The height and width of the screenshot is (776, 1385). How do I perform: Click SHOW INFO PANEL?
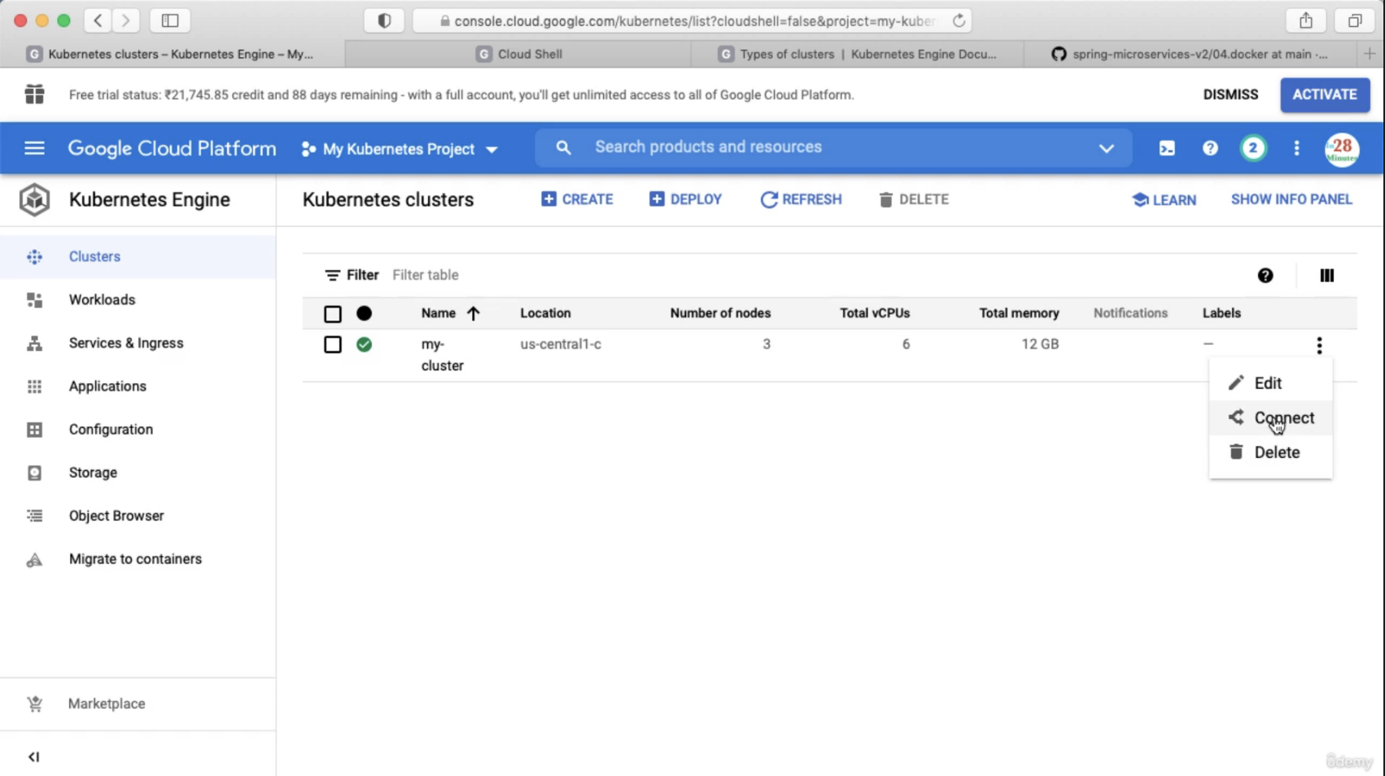[x=1291, y=199]
